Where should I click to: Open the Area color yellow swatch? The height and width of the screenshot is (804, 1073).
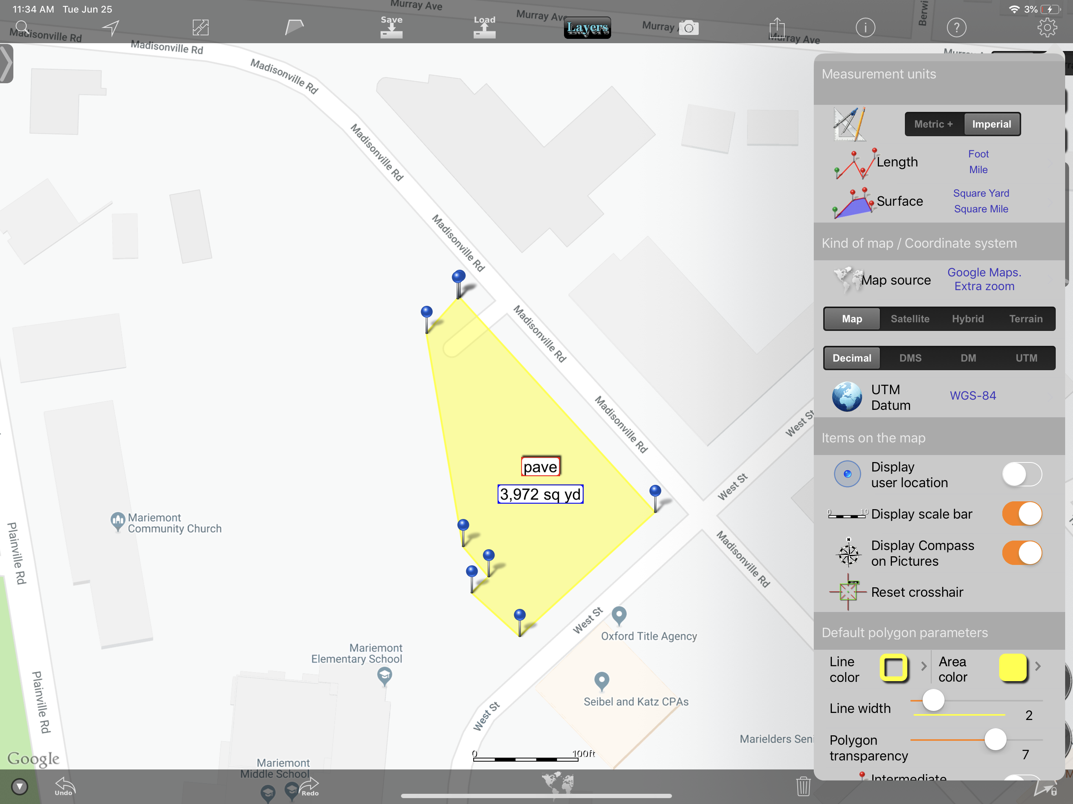point(1013,668)
